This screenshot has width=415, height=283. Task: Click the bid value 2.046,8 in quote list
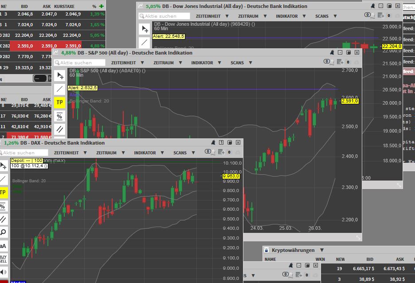click(25, 14)
